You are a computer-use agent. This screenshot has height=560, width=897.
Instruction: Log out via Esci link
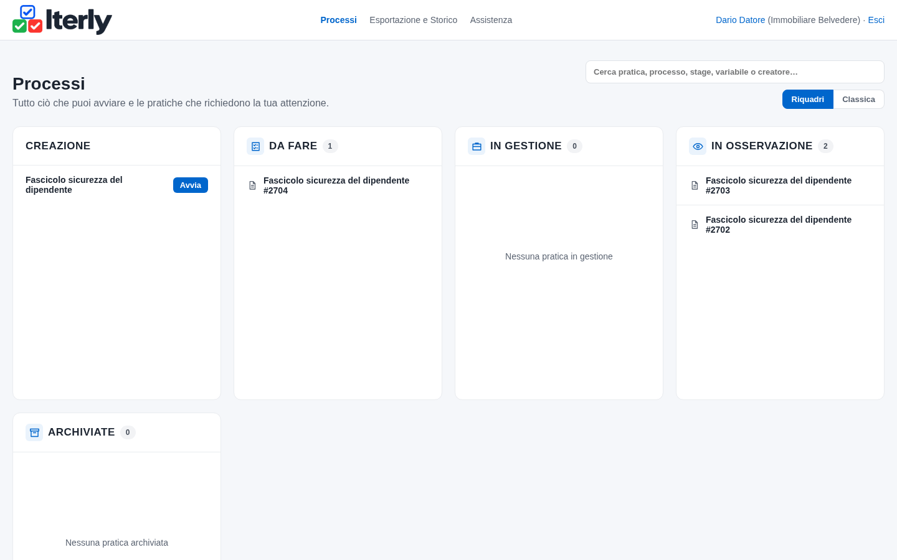[x=876, y=20]
